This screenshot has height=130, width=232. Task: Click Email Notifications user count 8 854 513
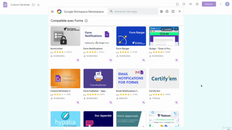pyautogui.click(x=123, y=98)
